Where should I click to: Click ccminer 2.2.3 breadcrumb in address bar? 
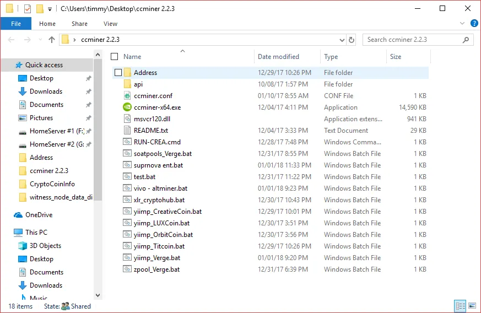tap(100, 40)
